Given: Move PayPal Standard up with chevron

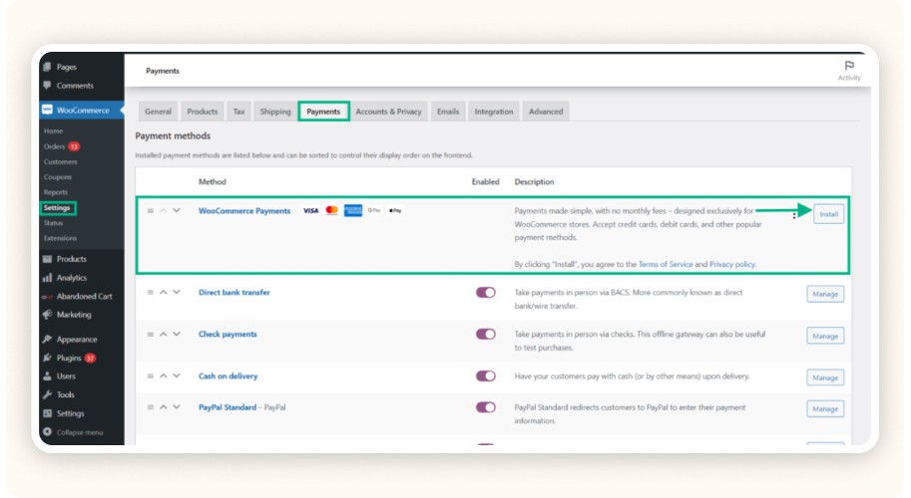Looking at the screenshot, I should 164,407.
